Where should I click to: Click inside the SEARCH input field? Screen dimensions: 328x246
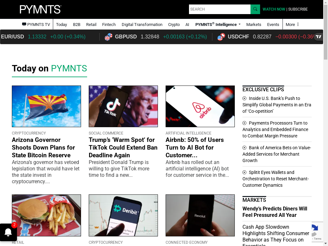(220, 9)
